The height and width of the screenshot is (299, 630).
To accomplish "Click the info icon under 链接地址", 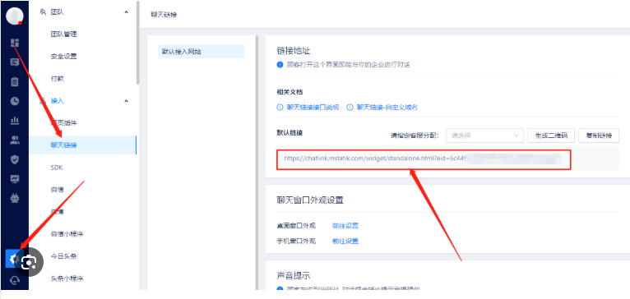I will tap(280, 64).
